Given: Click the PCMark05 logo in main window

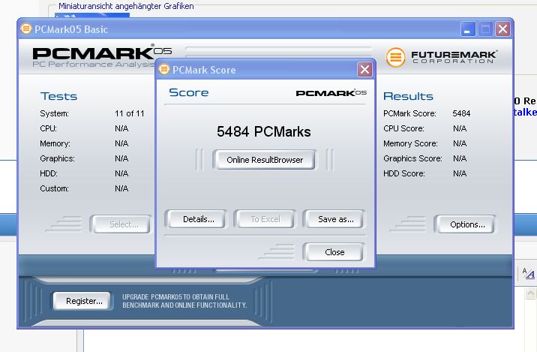Looking at the screenshot, I should pyautogui.click(x=102, y=56).
